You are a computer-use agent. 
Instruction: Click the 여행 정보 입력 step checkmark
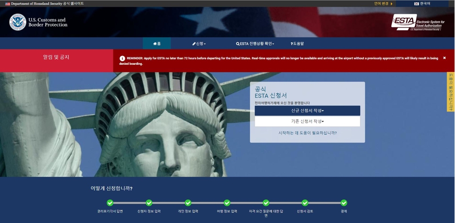(x=227, y=203)
